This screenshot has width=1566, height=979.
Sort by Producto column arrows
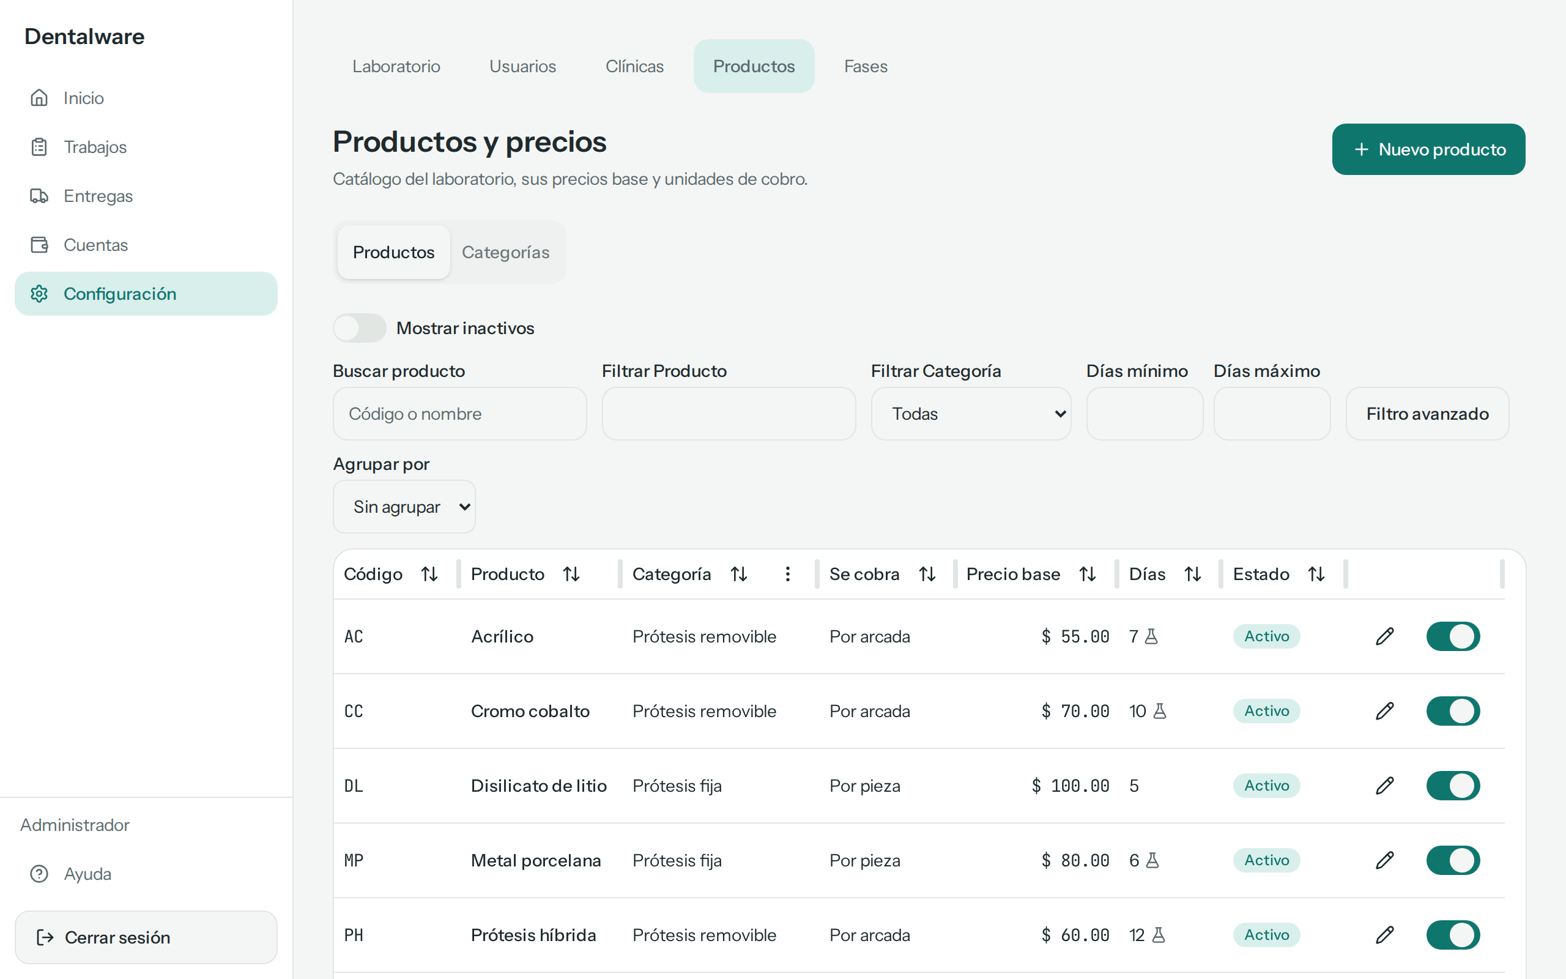tap(571, 574)
